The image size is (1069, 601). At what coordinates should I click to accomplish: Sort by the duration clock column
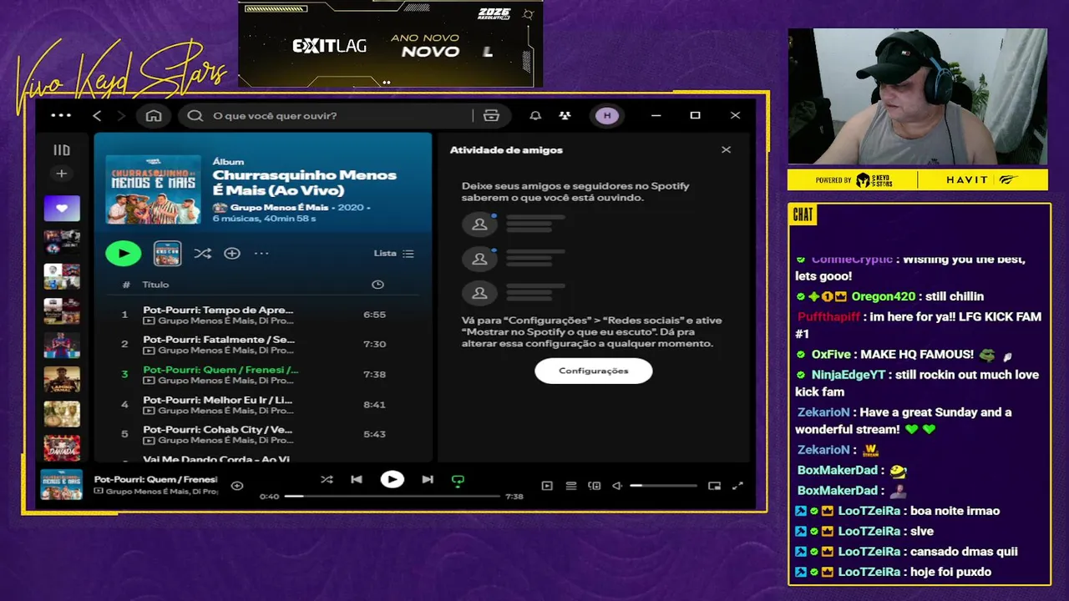click(377, 285)
